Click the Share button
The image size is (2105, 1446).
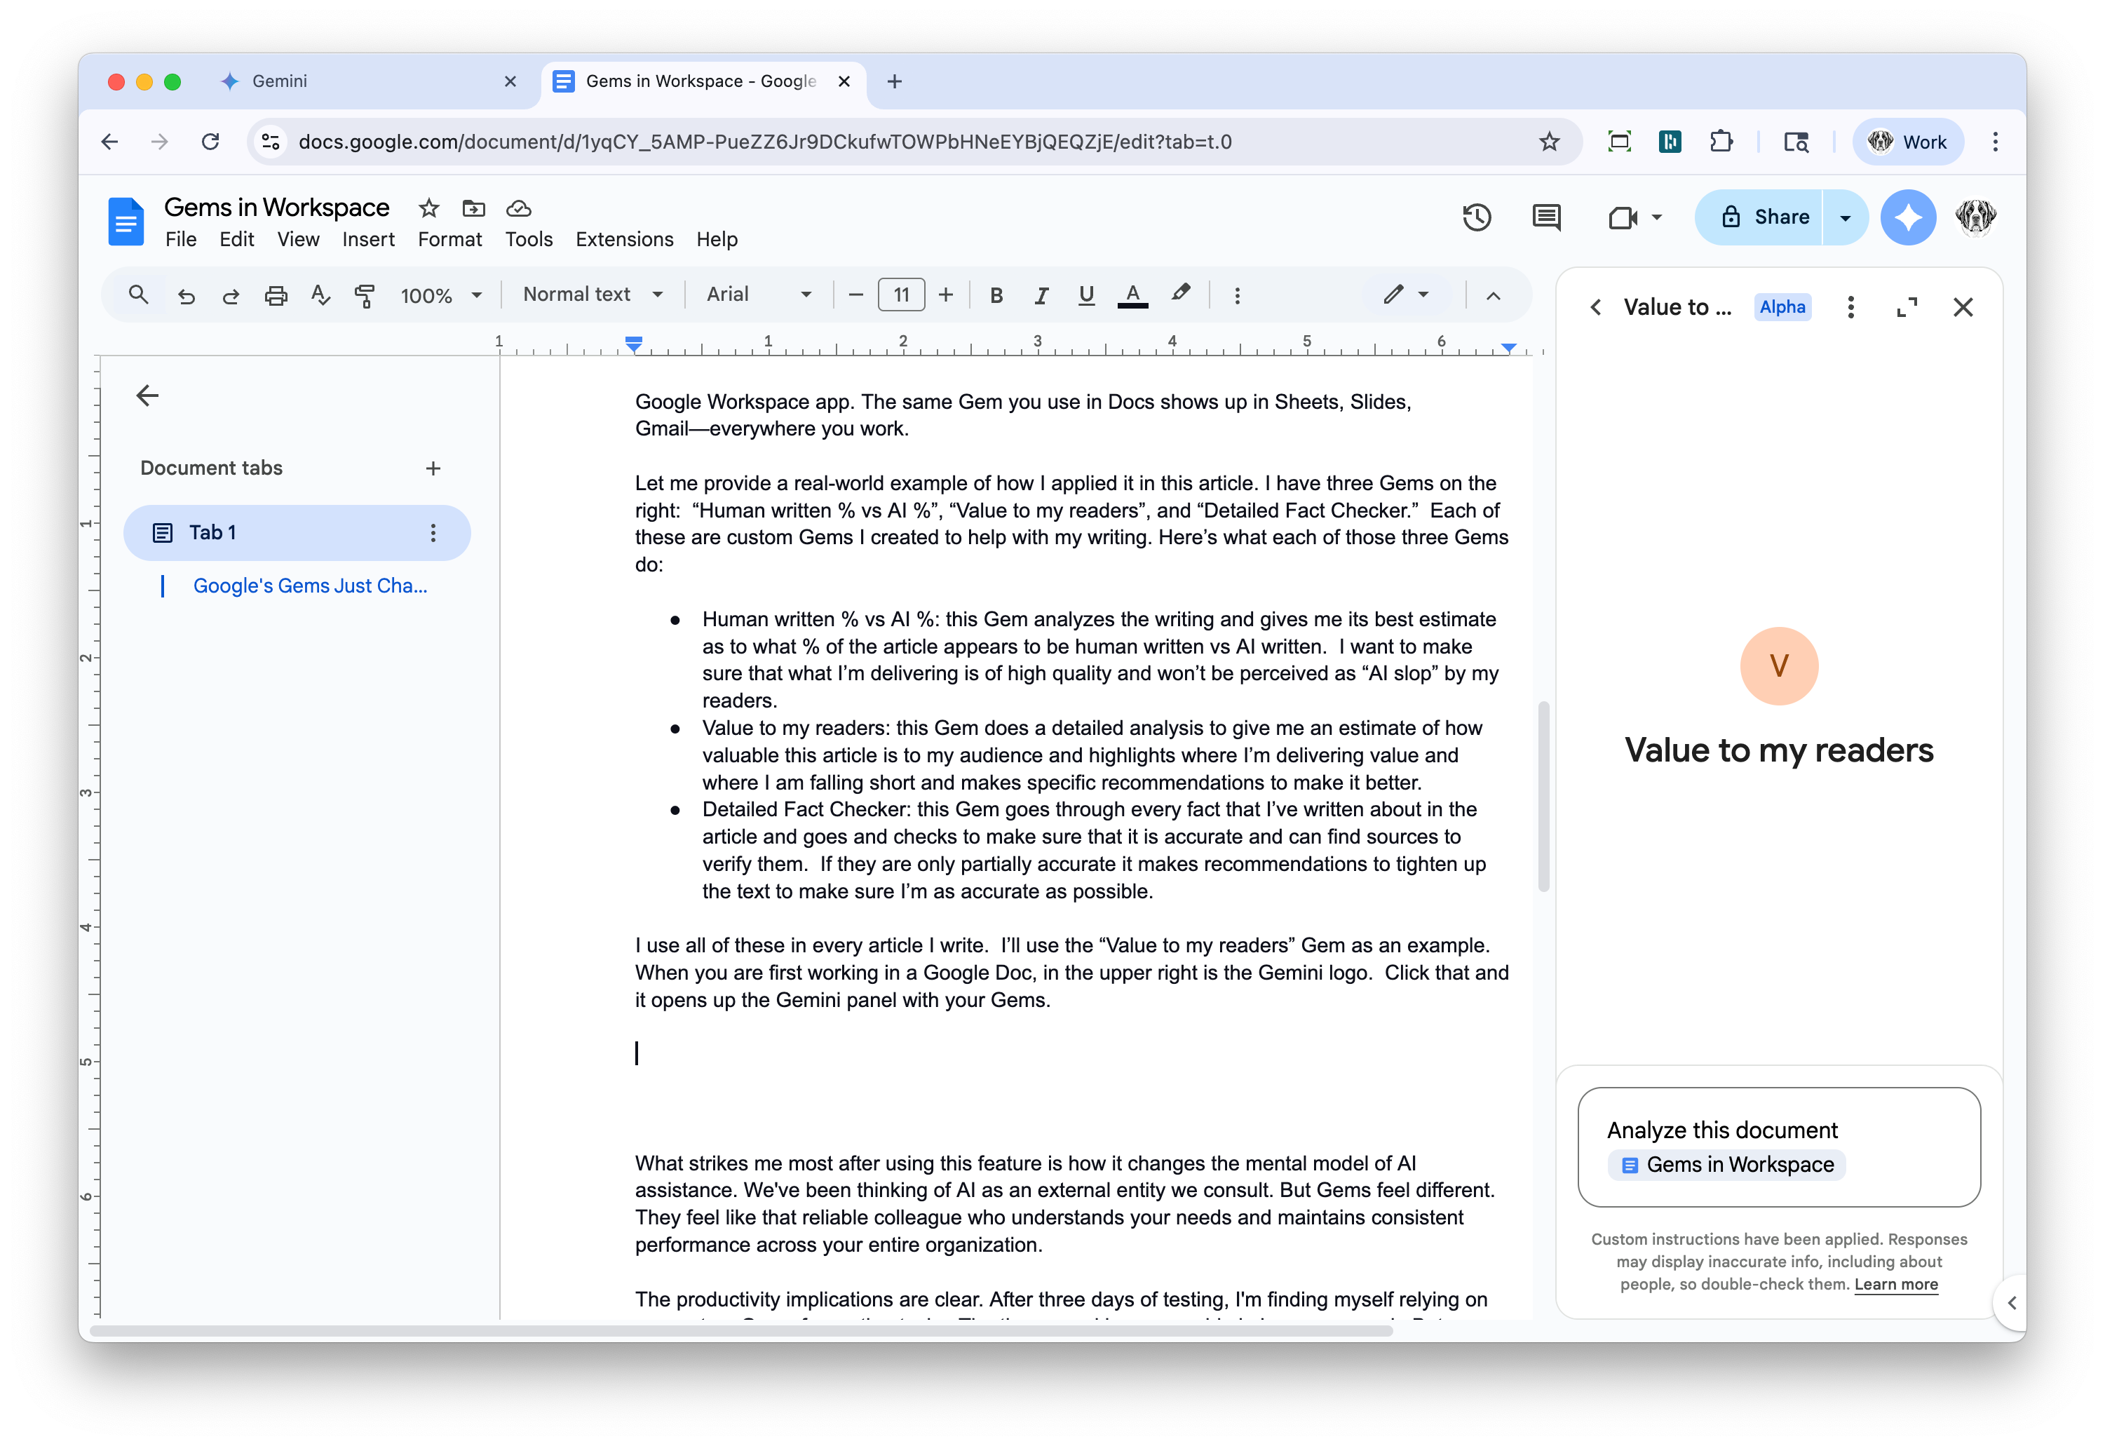[x=1759, y=217]
